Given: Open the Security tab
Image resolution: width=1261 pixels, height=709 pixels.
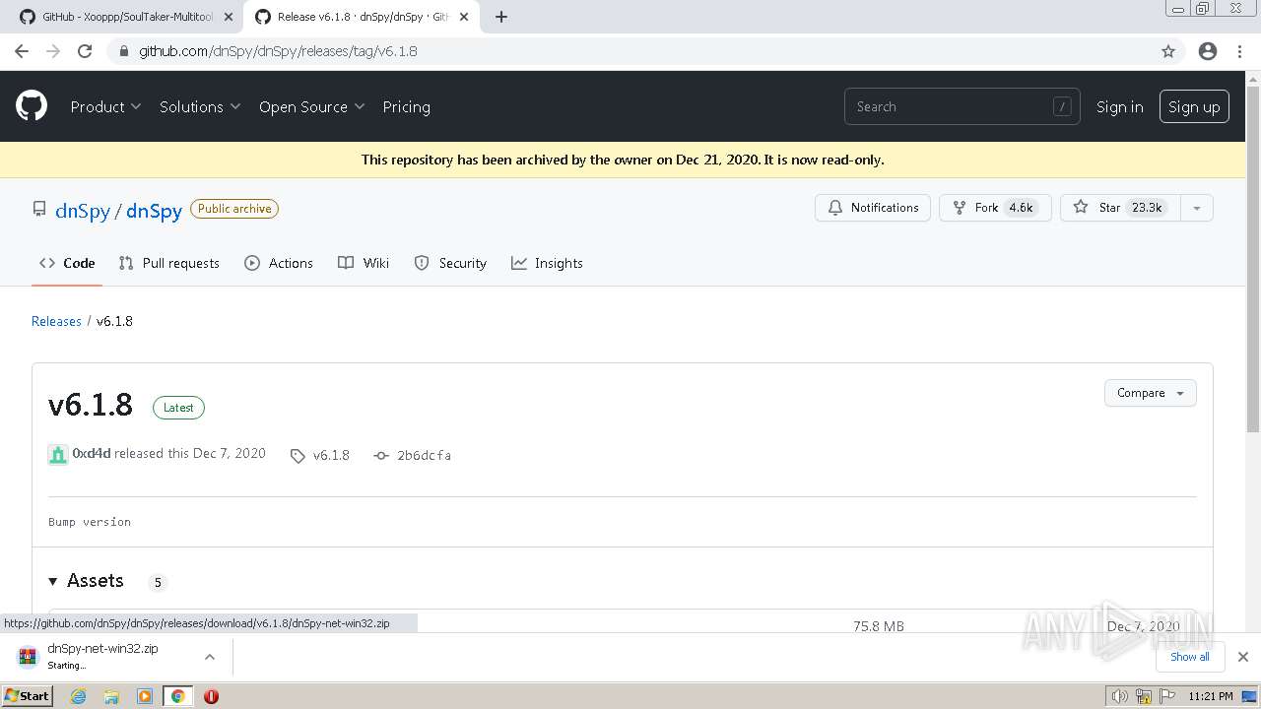Looking at the screenshot, I should tap(450, 263).
